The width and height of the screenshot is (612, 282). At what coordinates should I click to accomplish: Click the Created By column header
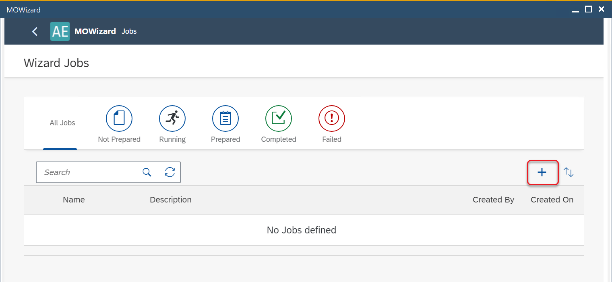[x=493, y=200]
